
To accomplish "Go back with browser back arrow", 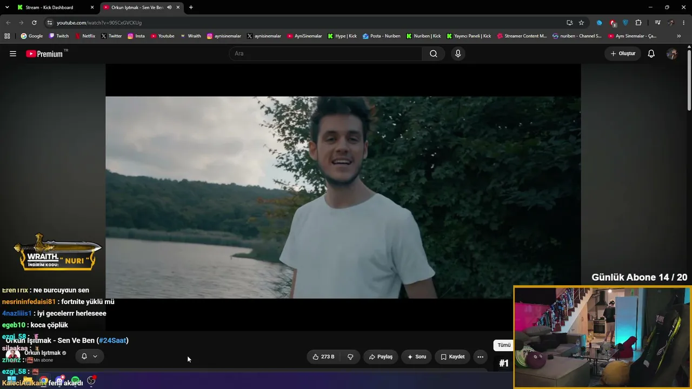I will [x=8, y=23].
